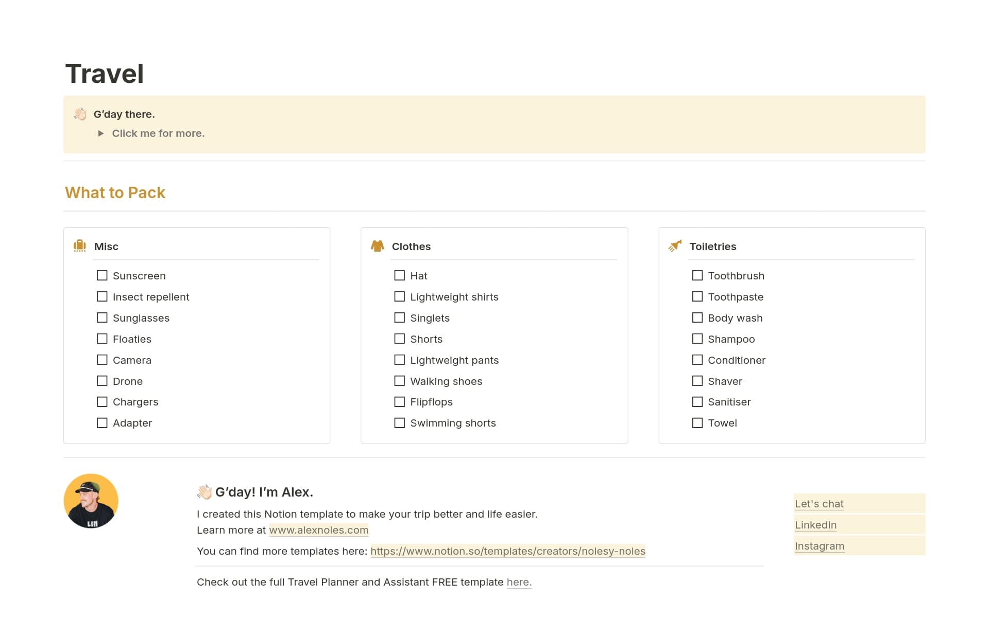Image resolution: width=989 pixels, height=617 pixels.
Task: Mark Swimming shorts as packed
Action: click(400, 422)
